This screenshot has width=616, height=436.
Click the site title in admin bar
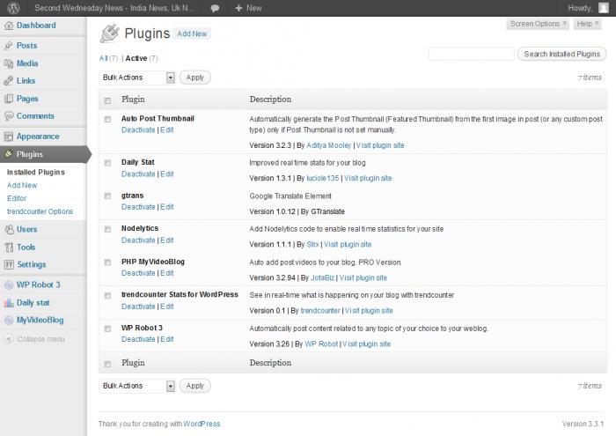pyautogui.click(x=114, y=8)
